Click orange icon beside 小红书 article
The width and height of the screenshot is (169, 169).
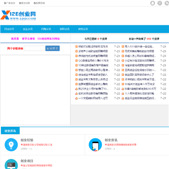(123, 61)
